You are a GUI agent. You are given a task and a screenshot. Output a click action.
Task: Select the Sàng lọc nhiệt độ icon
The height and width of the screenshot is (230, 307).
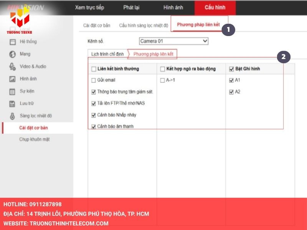(x=12, y=116)
